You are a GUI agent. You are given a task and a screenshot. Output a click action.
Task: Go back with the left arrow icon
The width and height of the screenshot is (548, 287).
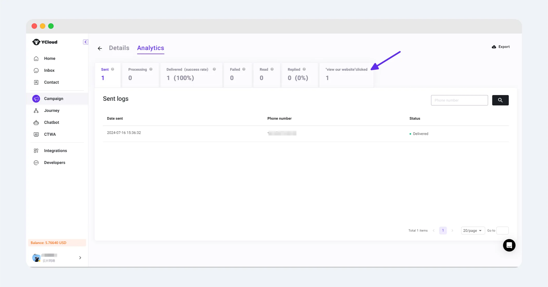coord(100,48)
